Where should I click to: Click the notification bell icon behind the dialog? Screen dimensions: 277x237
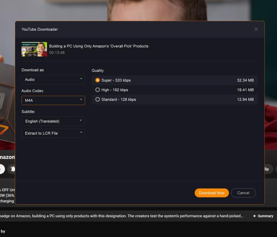pos(13,169)
